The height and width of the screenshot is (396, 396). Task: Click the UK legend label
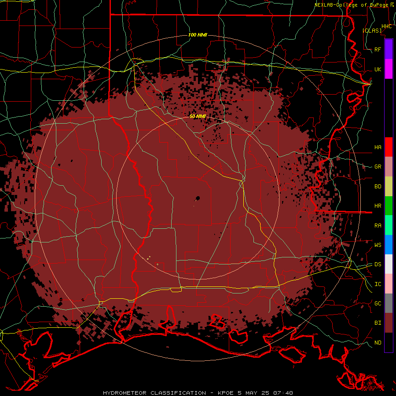[378, 69]
